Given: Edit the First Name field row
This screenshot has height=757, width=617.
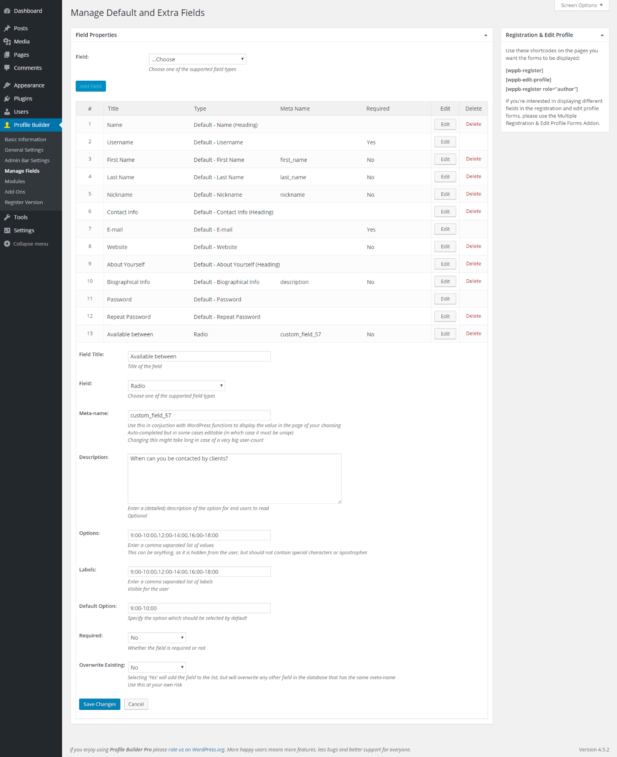Looking at the screenshot, I should pos(445,159).
